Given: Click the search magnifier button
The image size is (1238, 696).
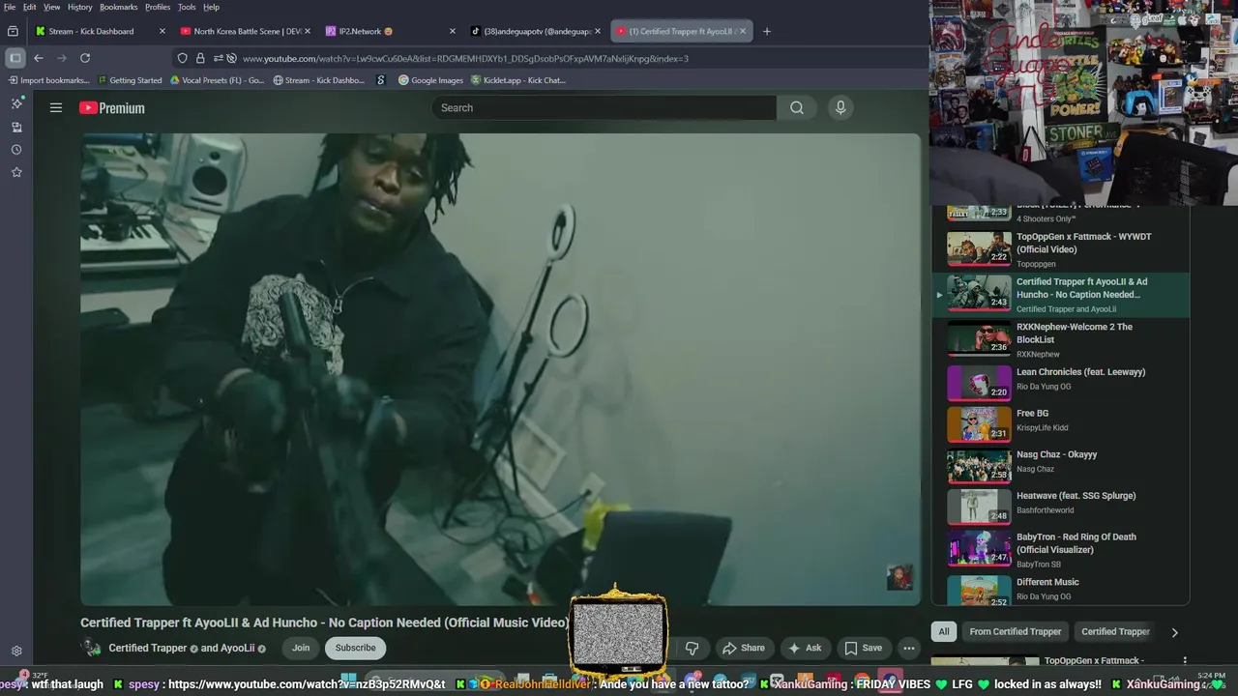Looking at the screenshot, I should pos(797,108).
